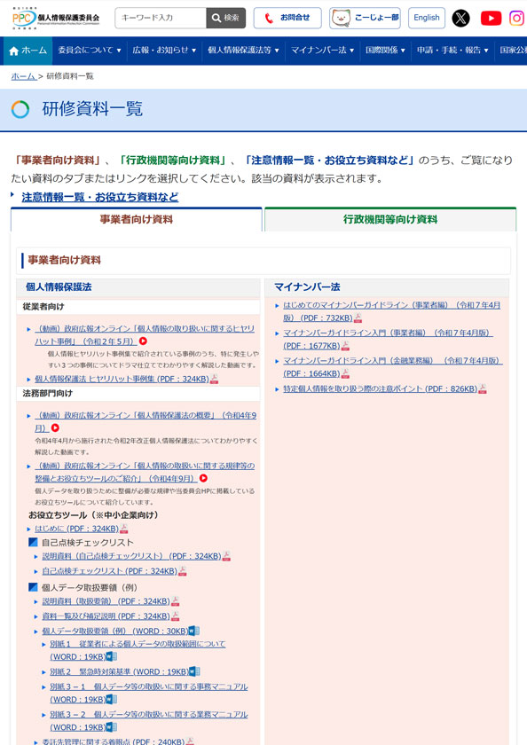Click Word icon beside 別紙1 link

[111, 656]
